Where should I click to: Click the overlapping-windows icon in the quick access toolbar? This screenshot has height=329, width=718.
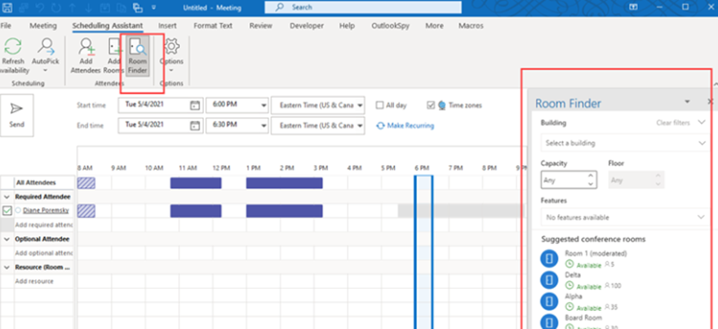[x=137, y=7]
